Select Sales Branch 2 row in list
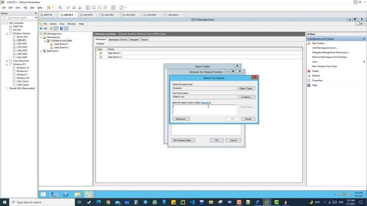 point(199,57)
